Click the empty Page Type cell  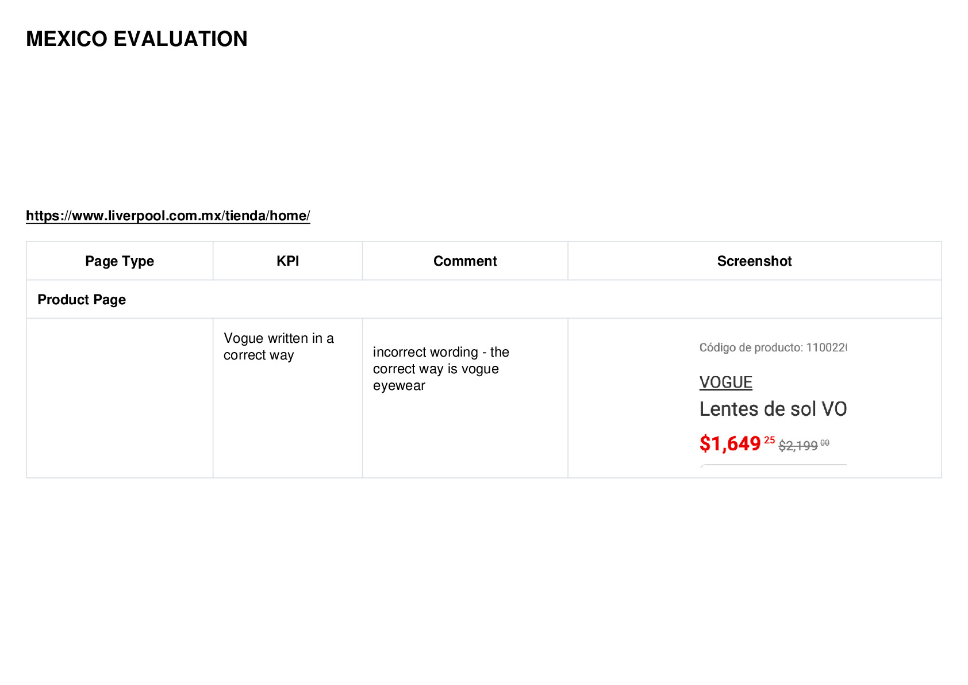point(120,398)
